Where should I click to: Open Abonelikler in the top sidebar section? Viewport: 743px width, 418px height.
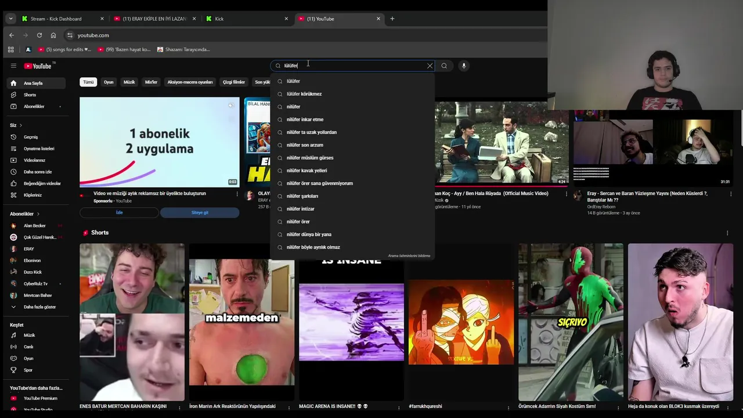click(x=37, y=106)
